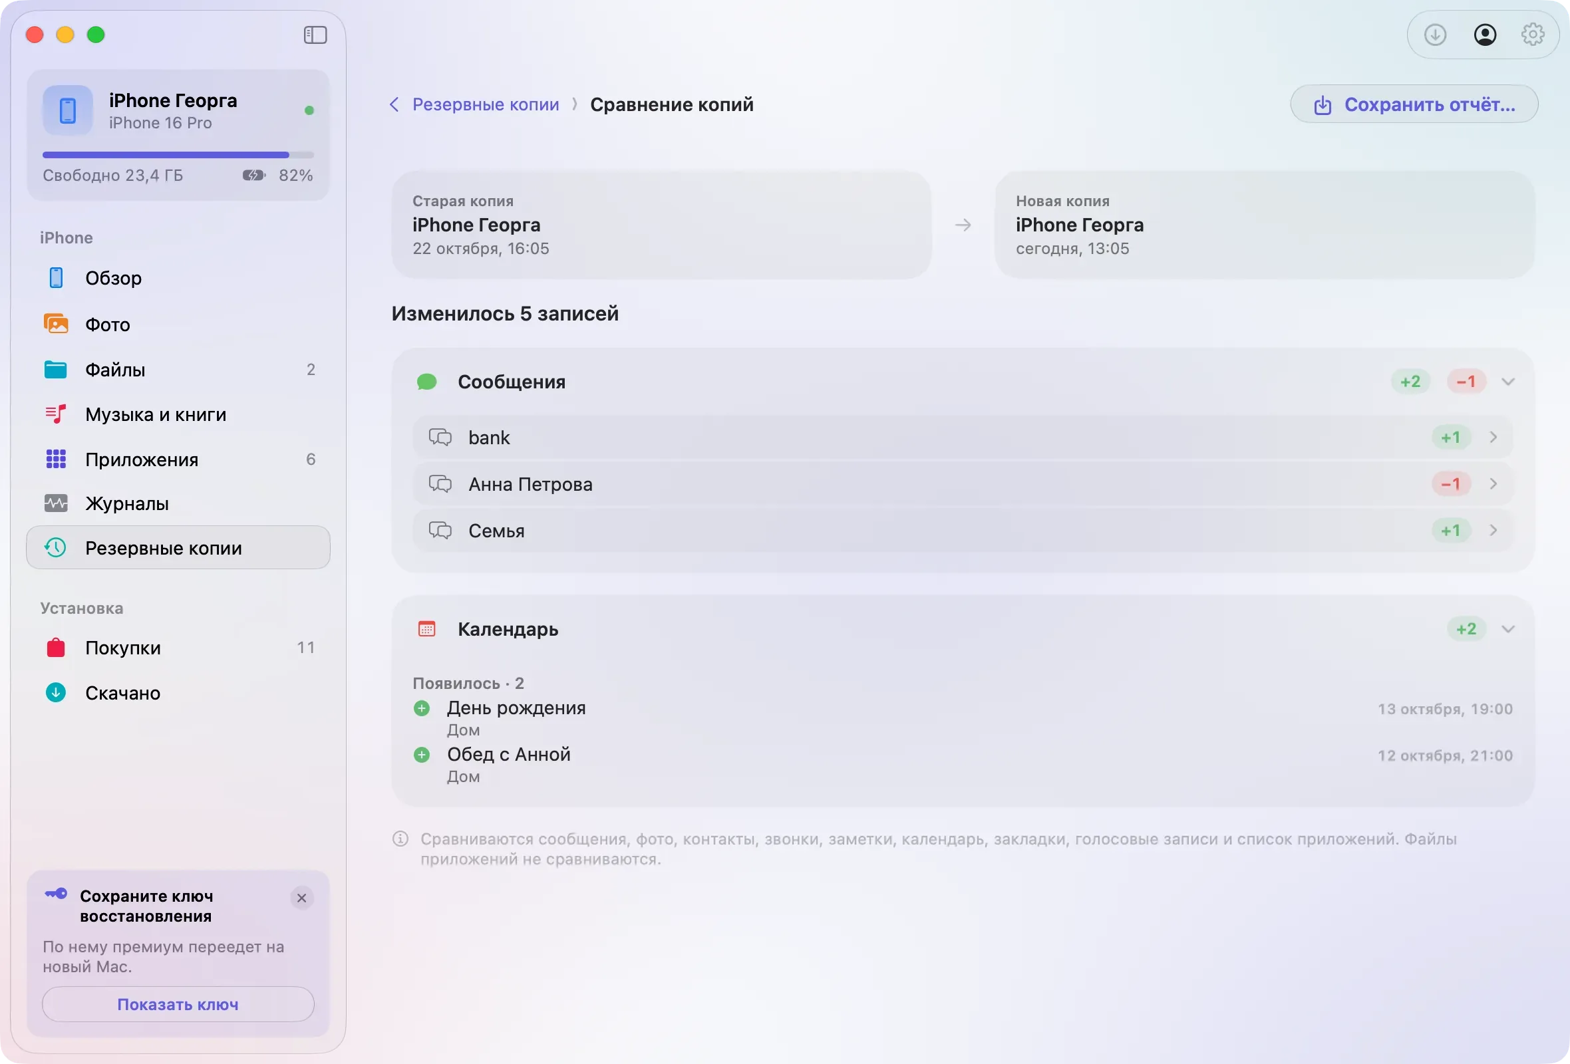Click the Журналы activity icon
Viewport: 1570px width, 1064px height.
56,503
